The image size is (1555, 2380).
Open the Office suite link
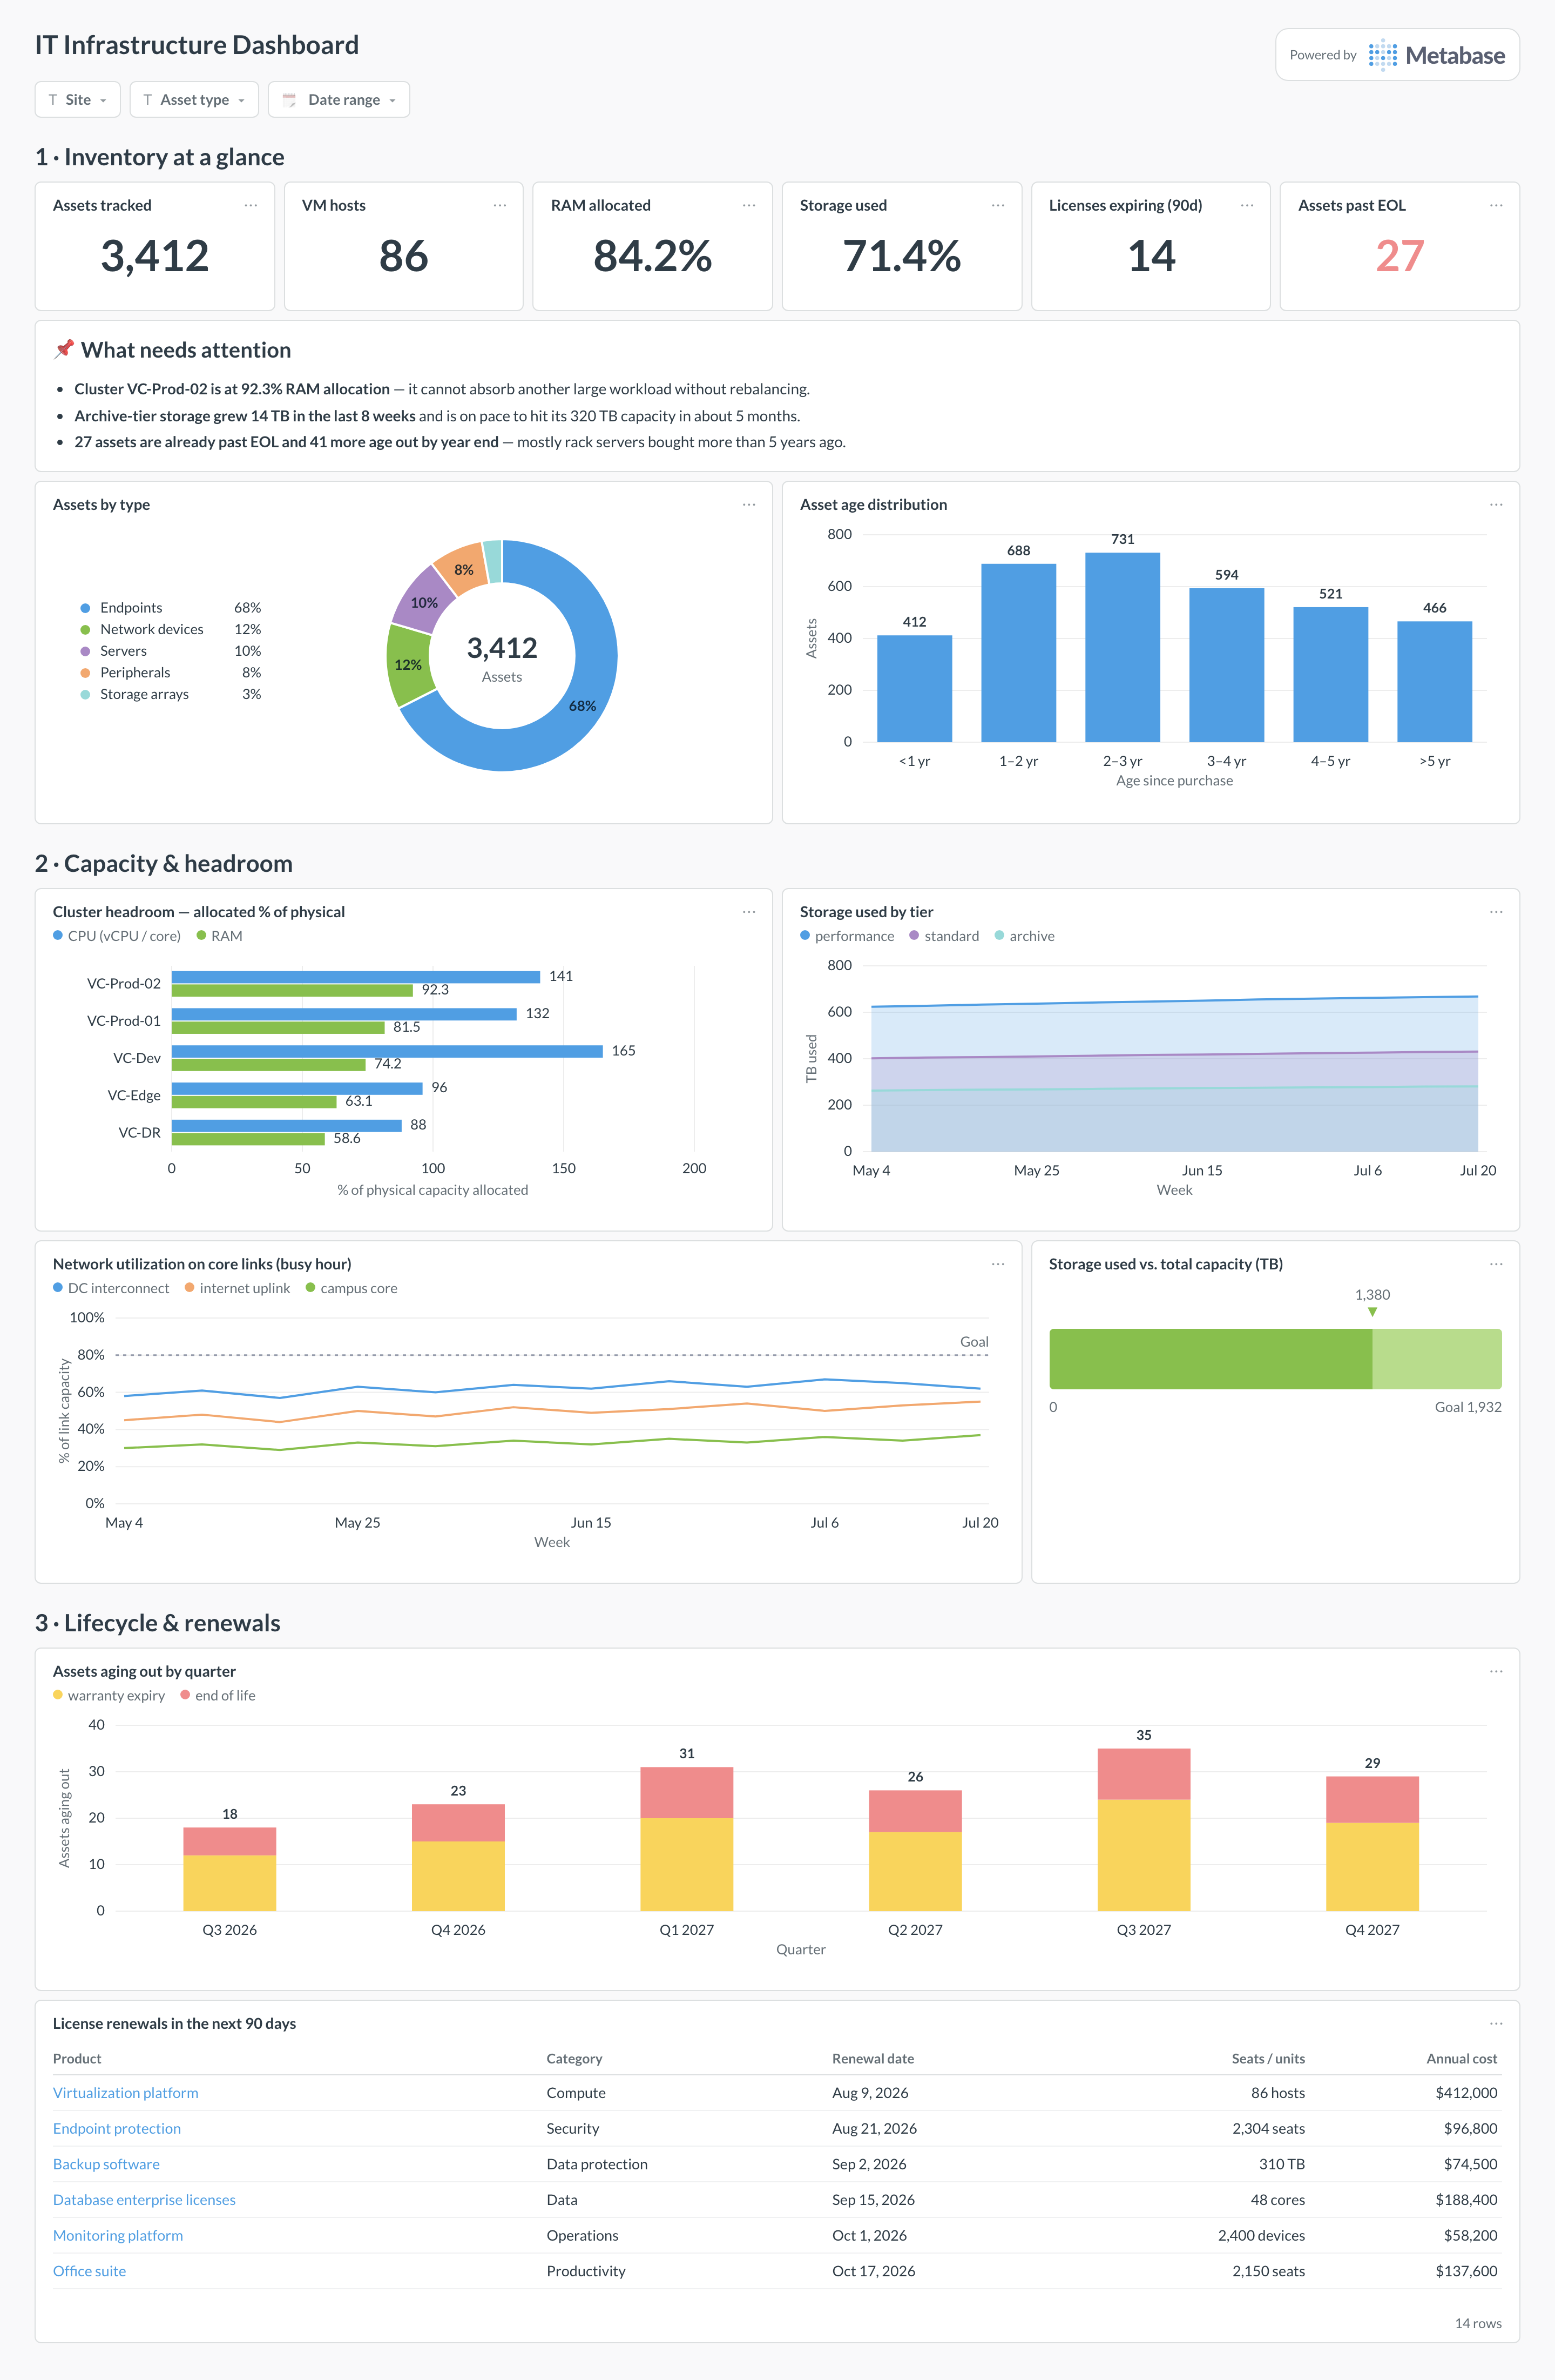[x=90, y=2271]
